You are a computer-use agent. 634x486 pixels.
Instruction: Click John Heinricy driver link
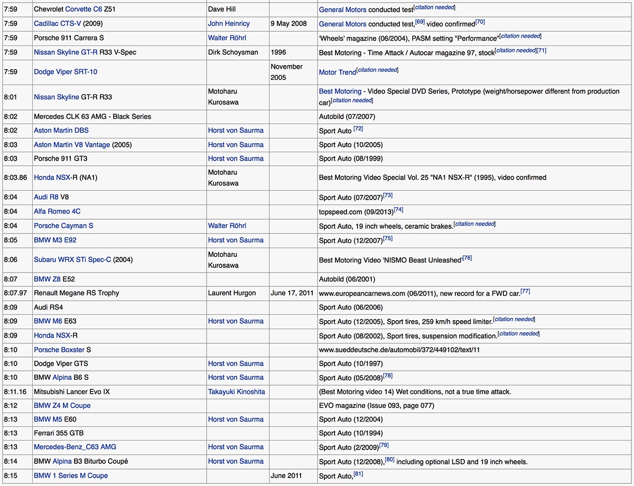[x=229, y=23]
